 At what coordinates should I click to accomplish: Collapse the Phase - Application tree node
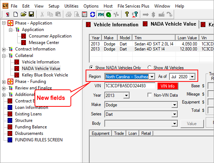pos(4,23)
